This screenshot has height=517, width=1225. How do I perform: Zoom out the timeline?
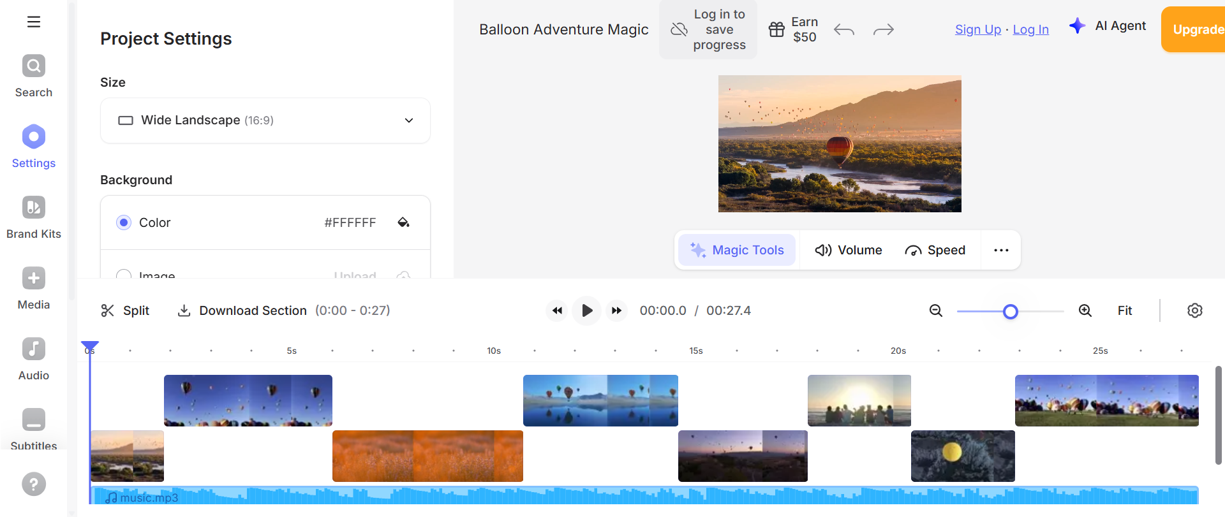tap(936, 310)
